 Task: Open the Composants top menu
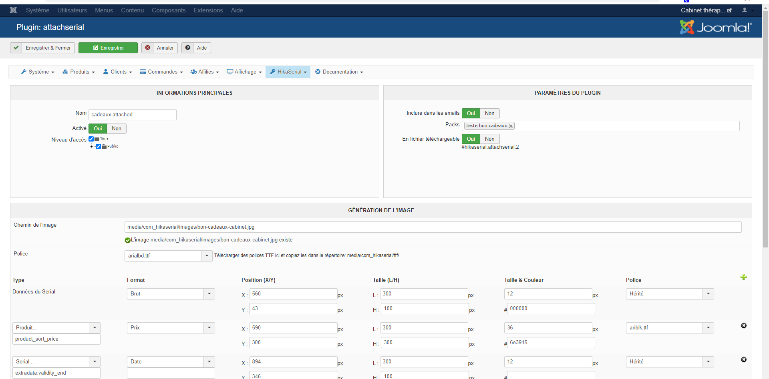coord(169,10)
